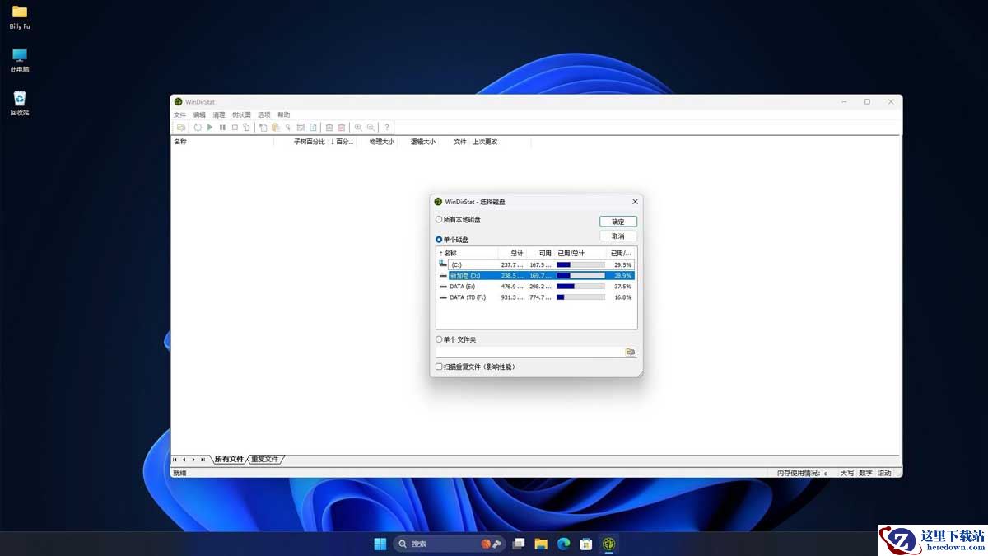Click the question mark help icon

coord(387,128)
